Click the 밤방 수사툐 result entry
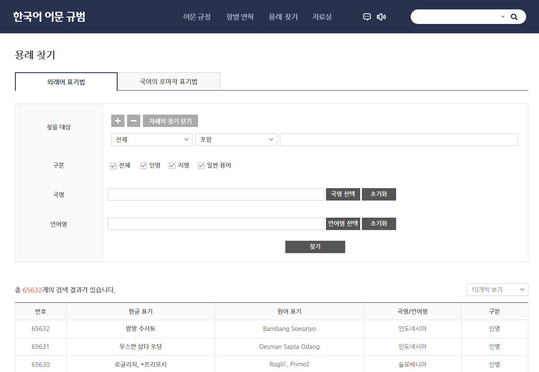The height and width of the screenshot is (372, 539). (x=140, y=329)
